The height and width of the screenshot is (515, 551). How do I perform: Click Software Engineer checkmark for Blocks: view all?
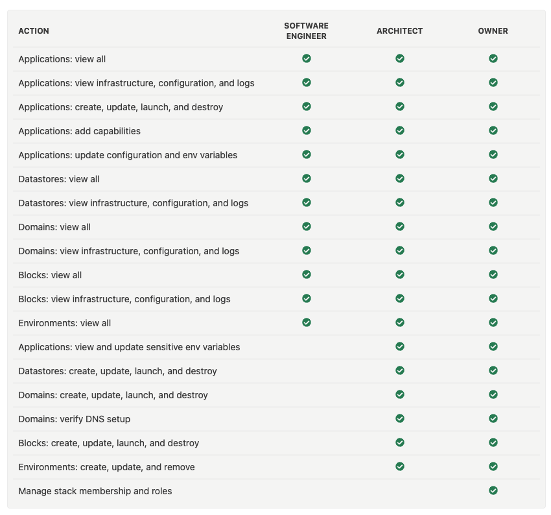coord(307,274)
